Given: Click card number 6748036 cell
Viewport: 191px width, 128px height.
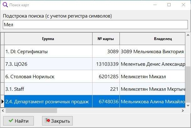Looking at the screenshot, I should coord(106,101).
